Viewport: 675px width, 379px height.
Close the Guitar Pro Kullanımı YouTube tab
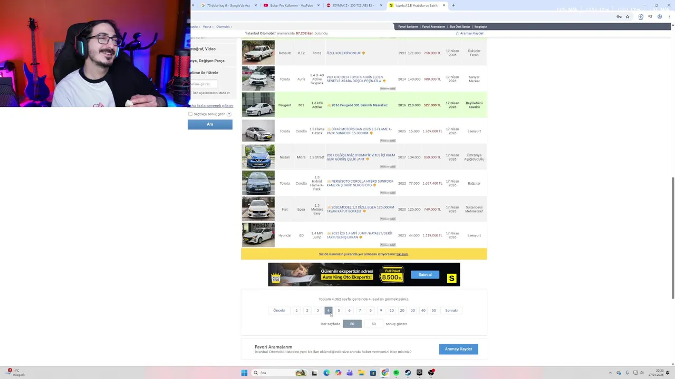(x=318, y=5)
